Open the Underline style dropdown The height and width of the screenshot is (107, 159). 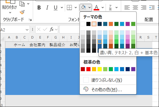(x=62, y=7)
